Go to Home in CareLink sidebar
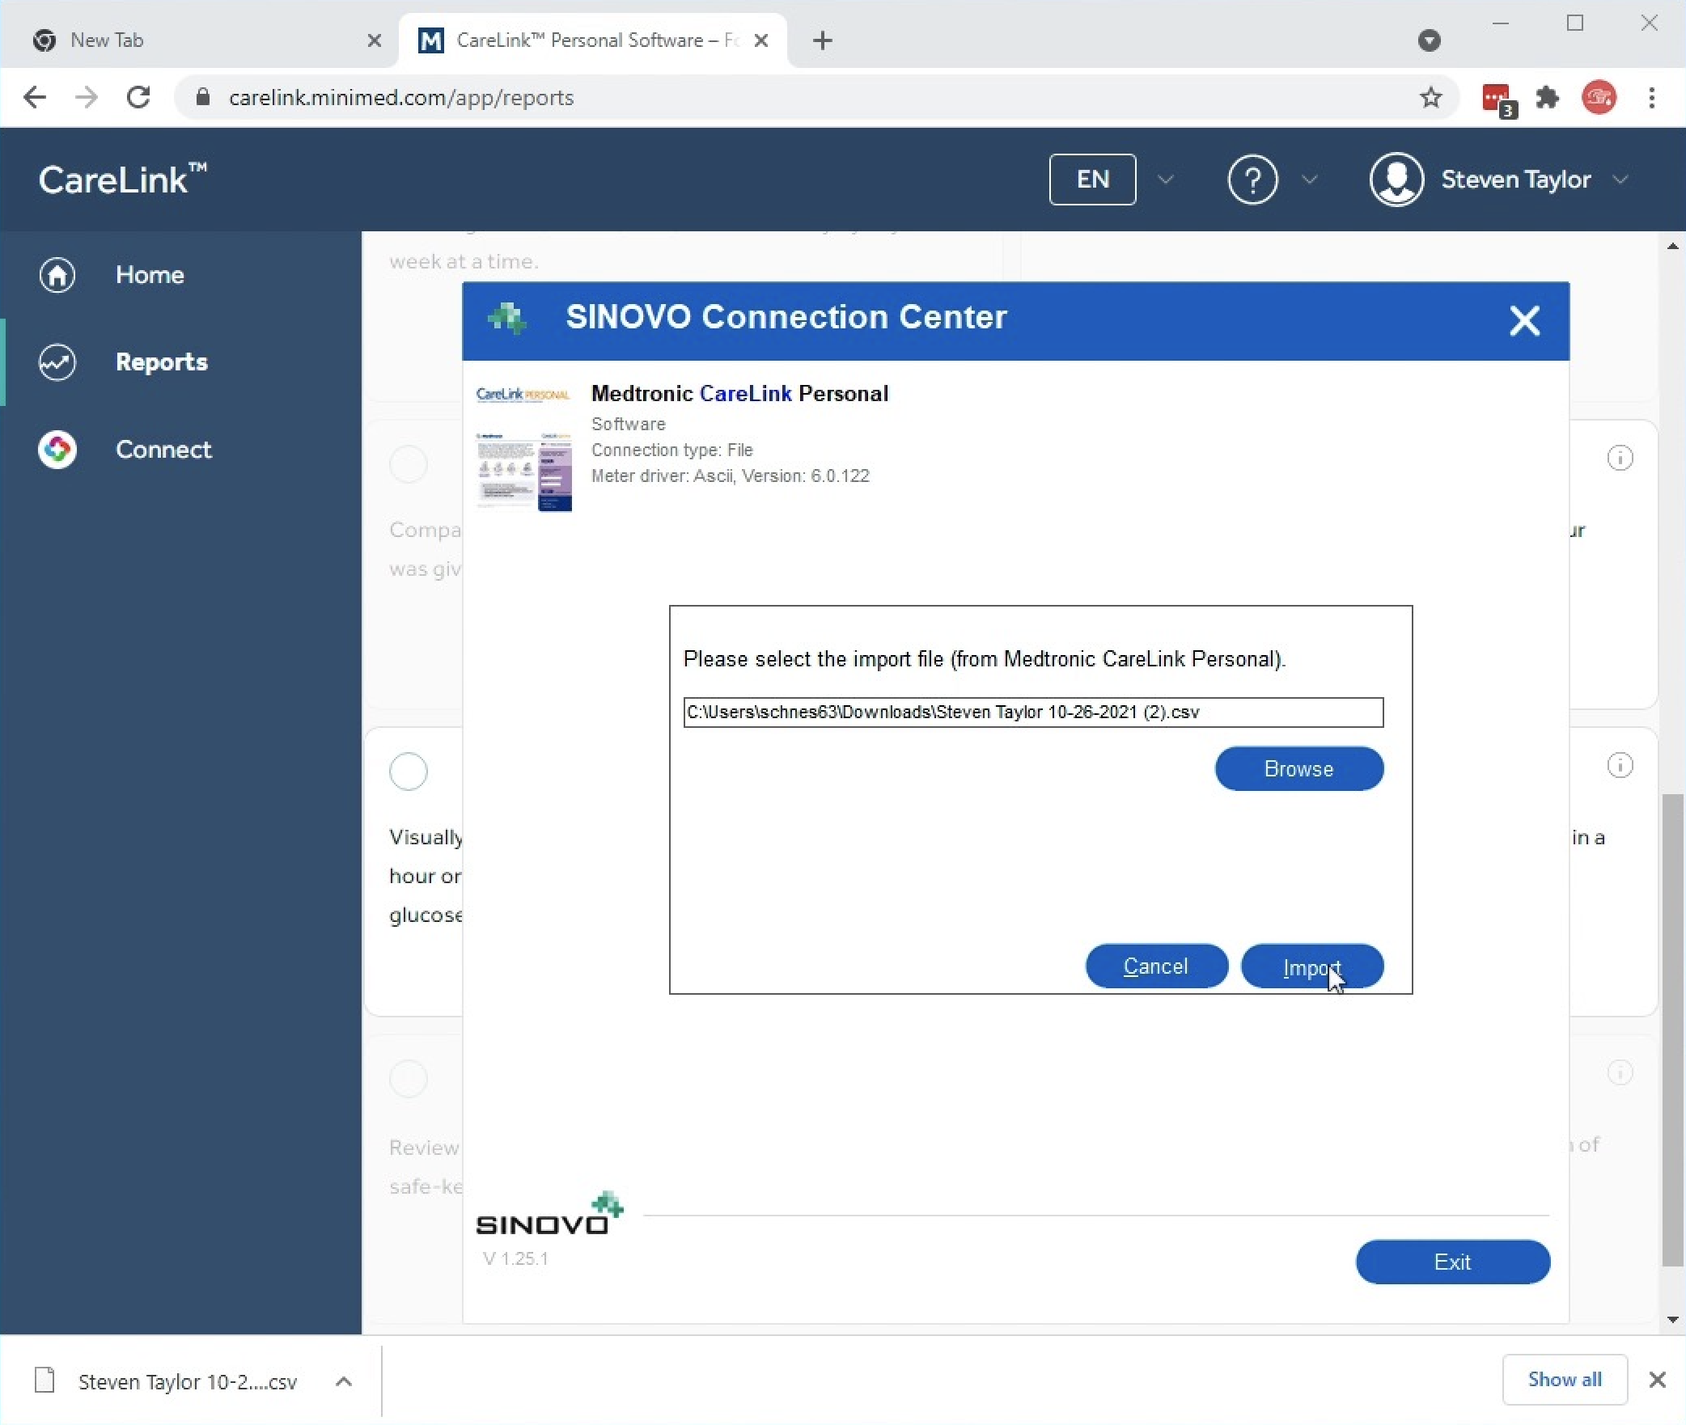This screenshot has width=1686, height=1425. (150, 275)
